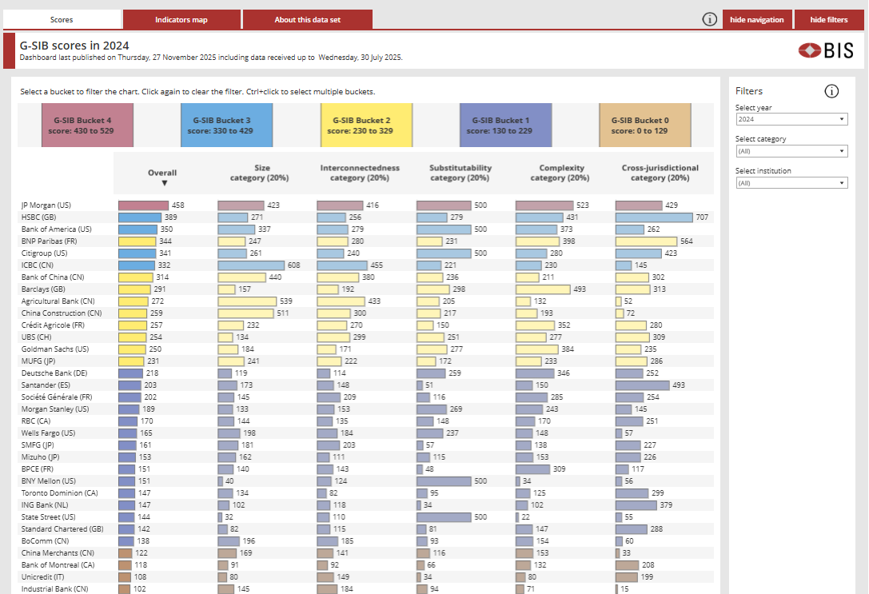This screenshot has height=594, width=869.
Task: Click ICBC size bar 608
Action: pyautogui.click(x=251, y=265)
